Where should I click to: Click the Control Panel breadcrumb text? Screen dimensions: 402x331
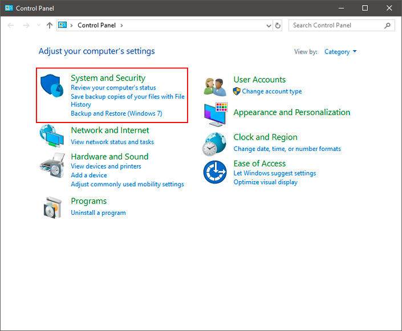pos(97,25)
